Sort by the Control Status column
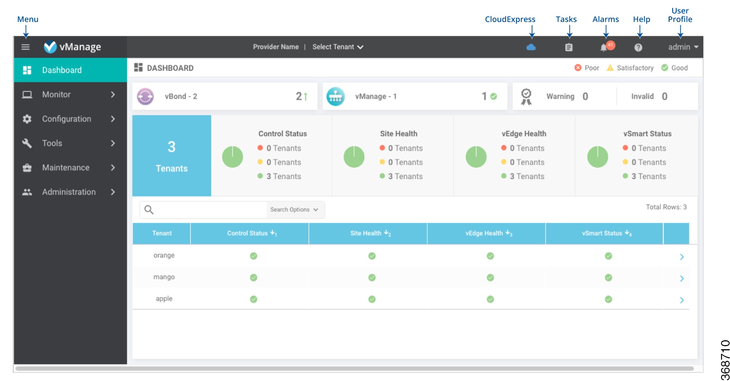Image resolution: width=730 pixels, height=381 pixels. [250, 233]
